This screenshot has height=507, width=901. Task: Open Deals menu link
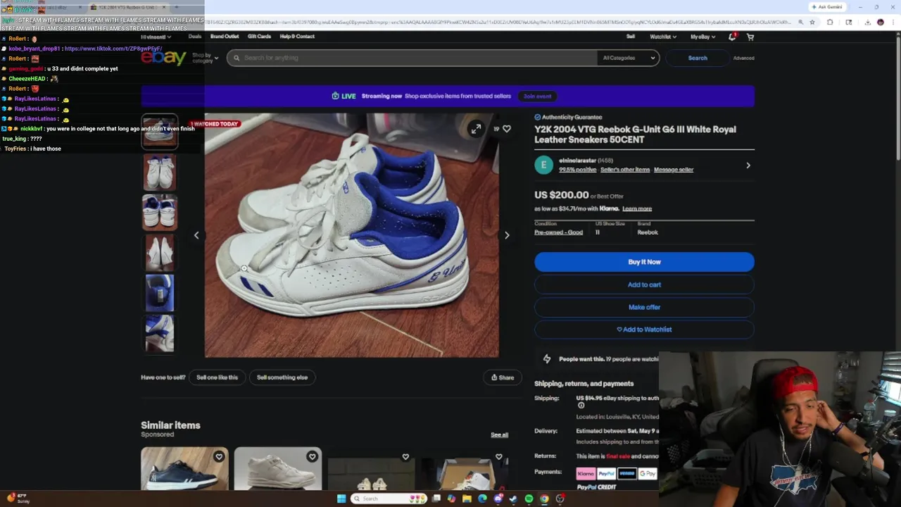pyautogui.click(x=195, y=37)
